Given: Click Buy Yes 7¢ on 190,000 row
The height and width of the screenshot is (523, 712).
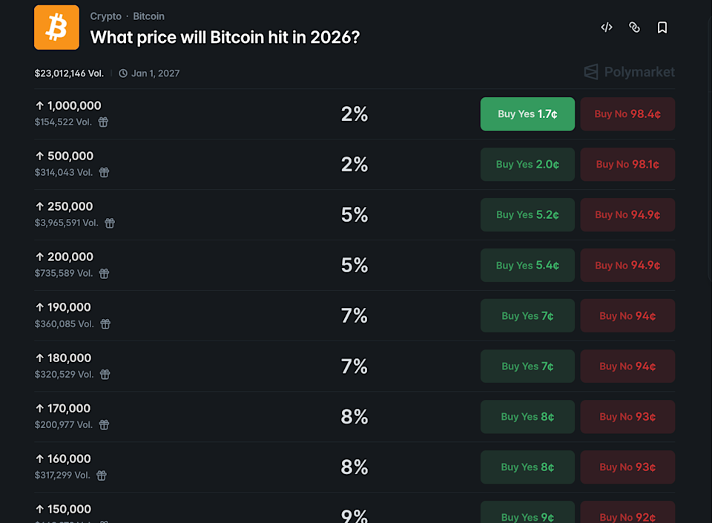Looking at the screenshot, I should point(527,316).
